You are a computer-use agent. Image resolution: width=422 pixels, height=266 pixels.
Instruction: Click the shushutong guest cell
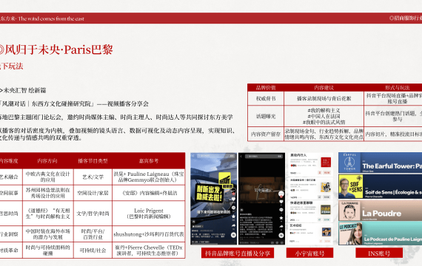[x=149, y=234]
